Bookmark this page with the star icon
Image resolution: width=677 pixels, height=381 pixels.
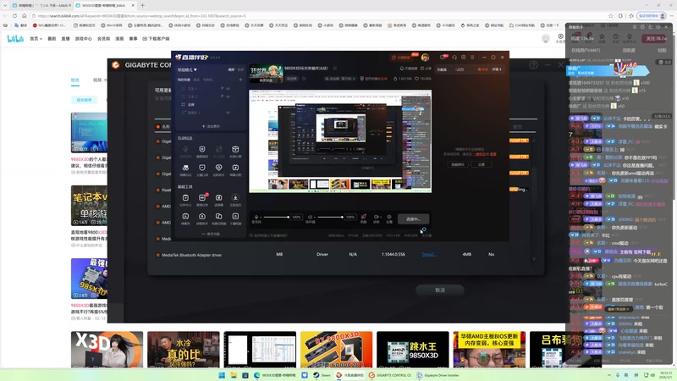[611, 16]
